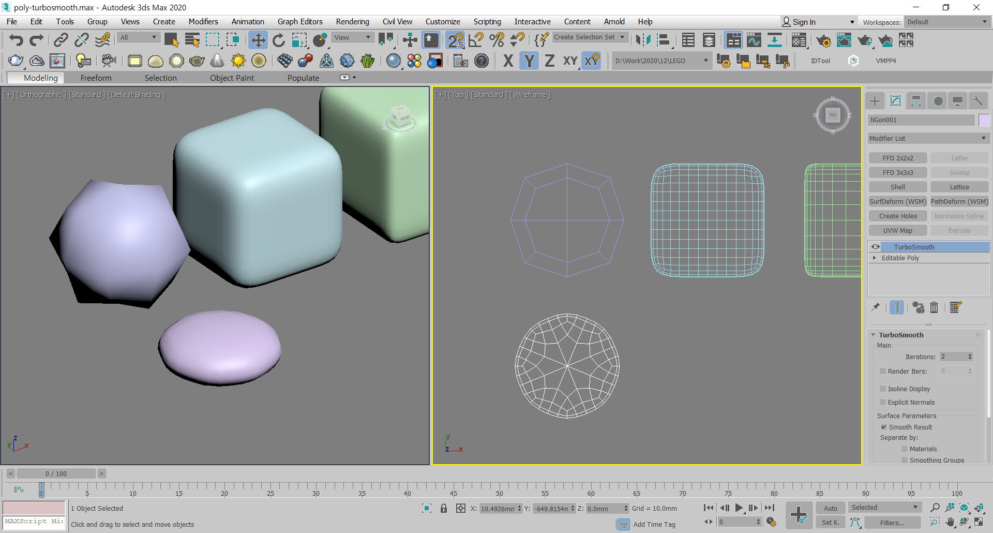This screenshot has width=993, height=533.
Task: Open the Utilities wrench panel tab
Action: click(x=977, y=101)
